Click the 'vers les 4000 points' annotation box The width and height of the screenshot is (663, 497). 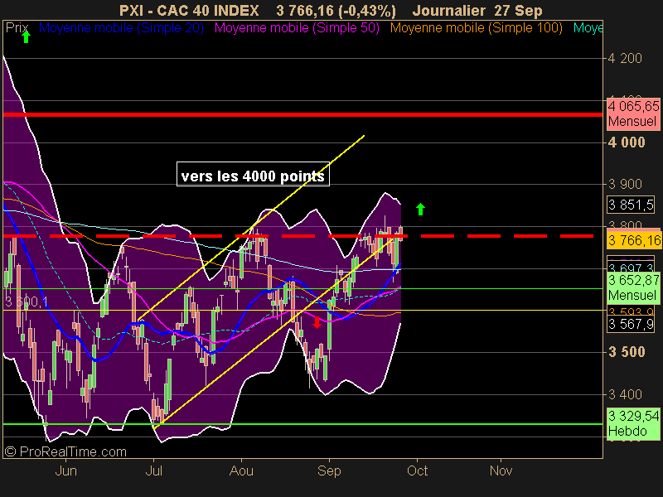coord(253,174)
